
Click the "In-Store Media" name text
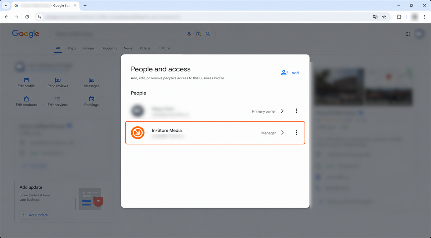(167, 130)
